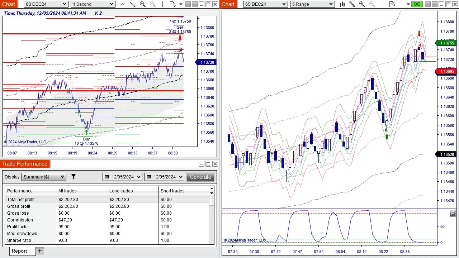This screenshot has width=459, height=258.
Task: Select the Report tab
Action: (19, 251)
